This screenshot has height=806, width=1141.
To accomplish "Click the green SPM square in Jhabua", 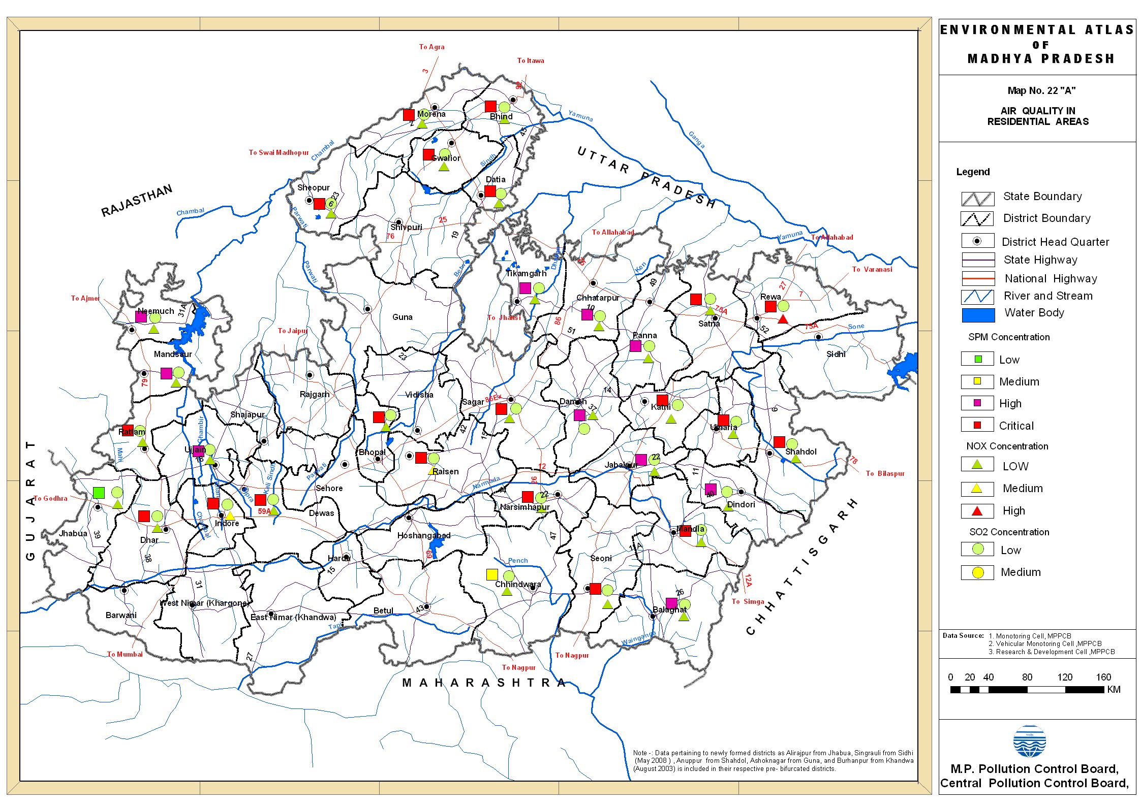I will click(99, 492).
